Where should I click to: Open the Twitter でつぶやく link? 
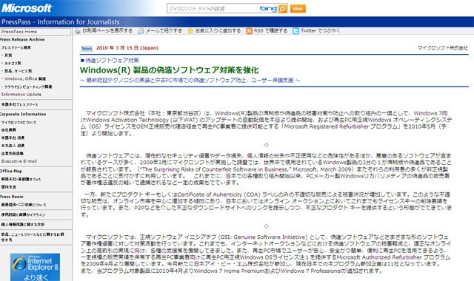[321, 31]
